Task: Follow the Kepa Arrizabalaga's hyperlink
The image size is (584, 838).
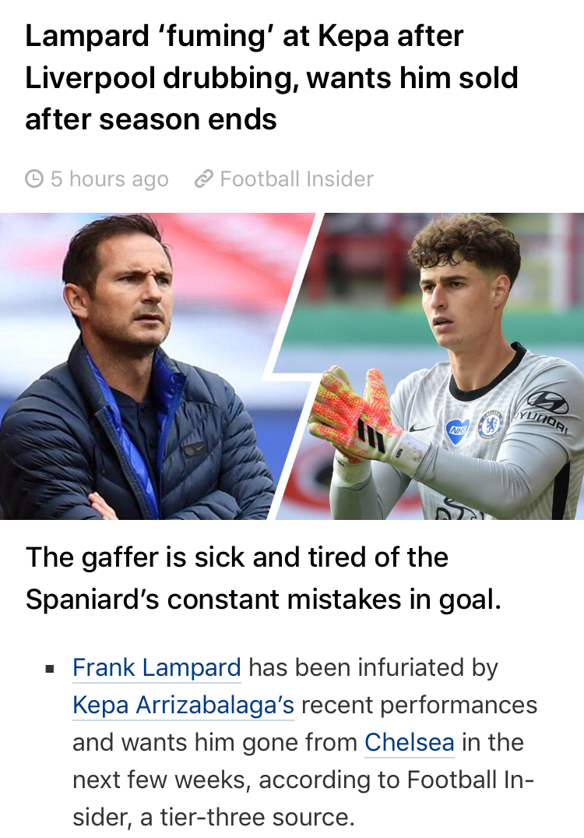Action: coord(183,705)
